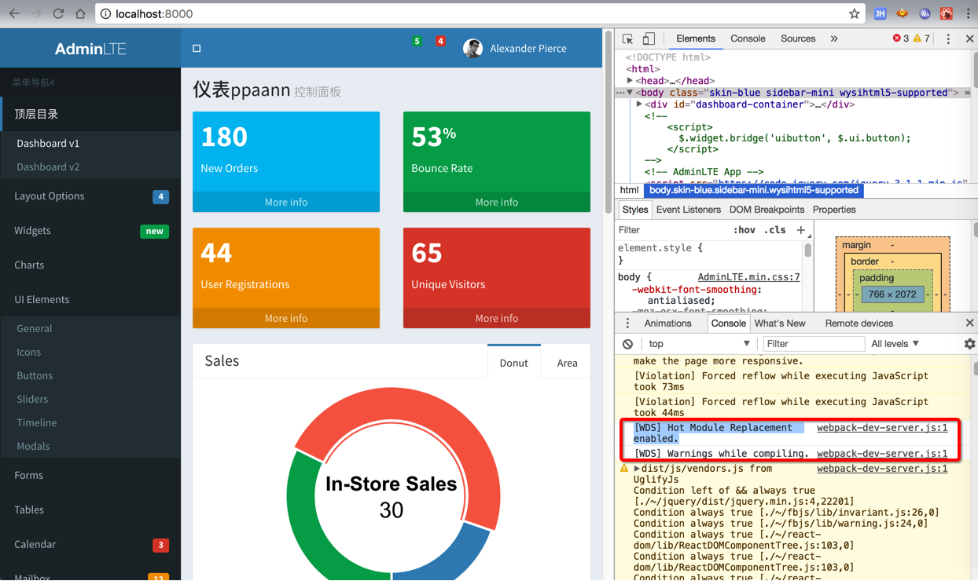Select the Donut chart tab
978x581 pixels.
coord(514,363)
